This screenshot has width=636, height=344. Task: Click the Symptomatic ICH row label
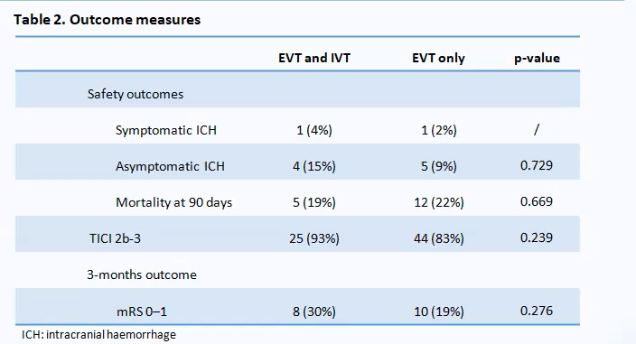pos(166,130)
